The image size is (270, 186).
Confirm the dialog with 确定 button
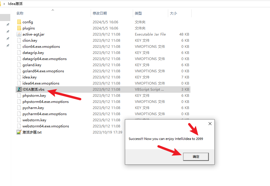tap(196, 157)
